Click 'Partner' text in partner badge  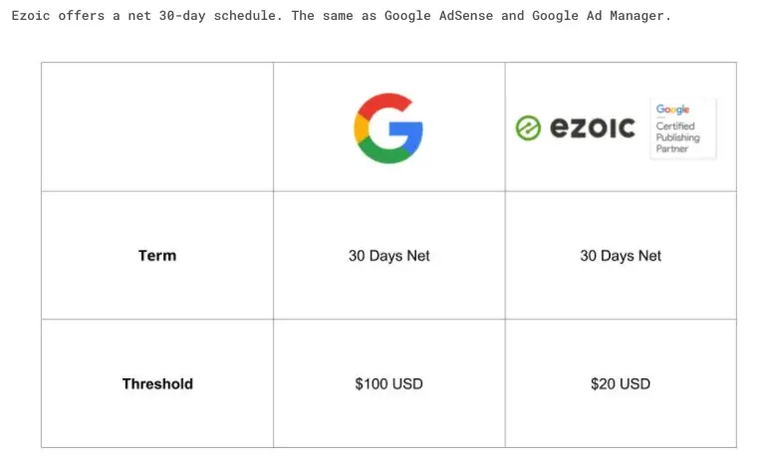[x=672, y=148]
